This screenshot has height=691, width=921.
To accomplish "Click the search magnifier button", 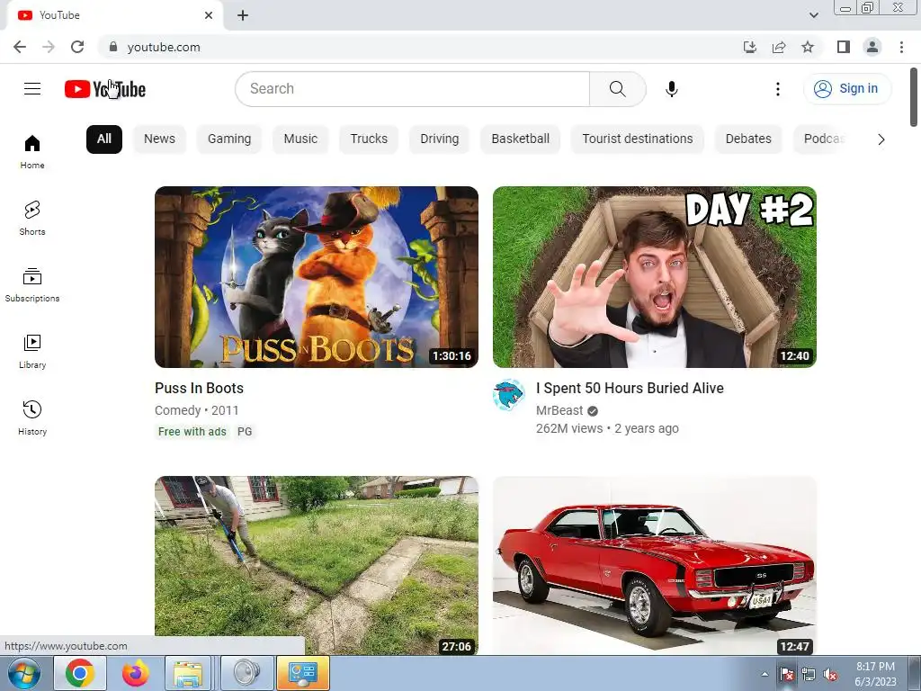I will [x=617, y=89].
